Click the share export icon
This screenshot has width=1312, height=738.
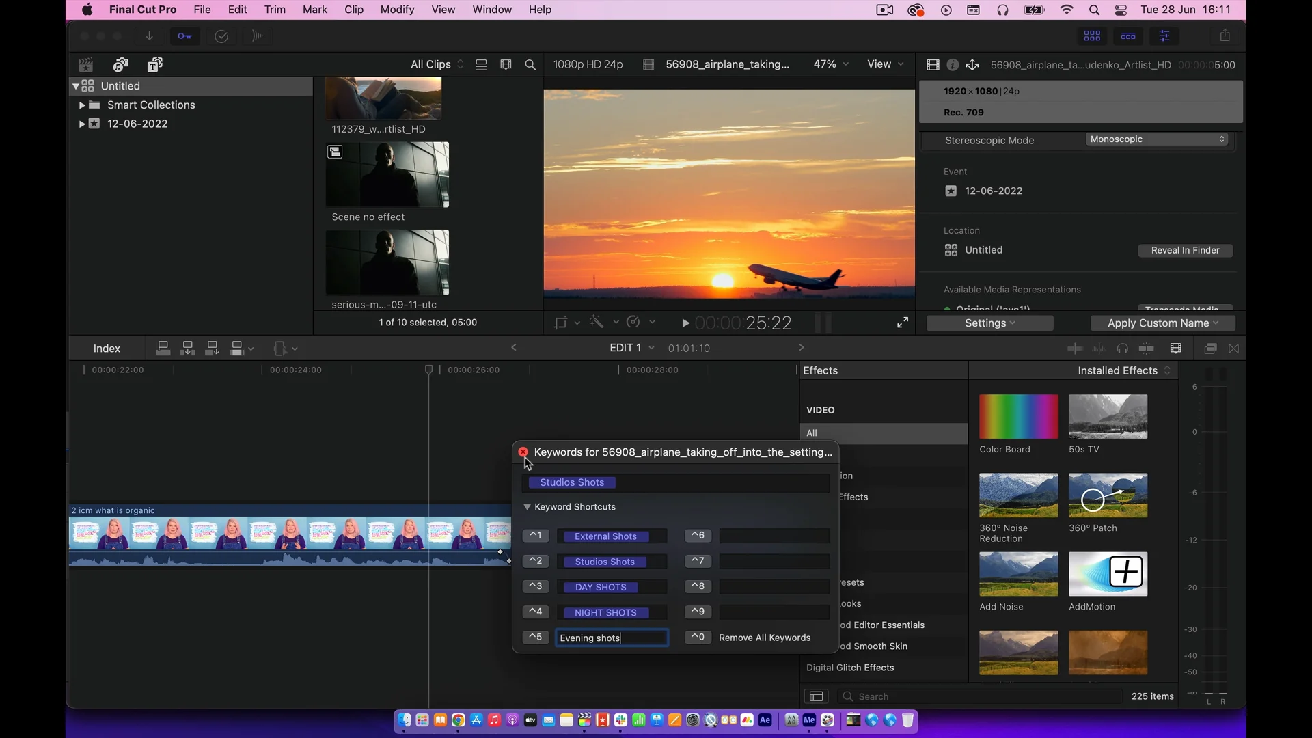(x=1225, y=36)
